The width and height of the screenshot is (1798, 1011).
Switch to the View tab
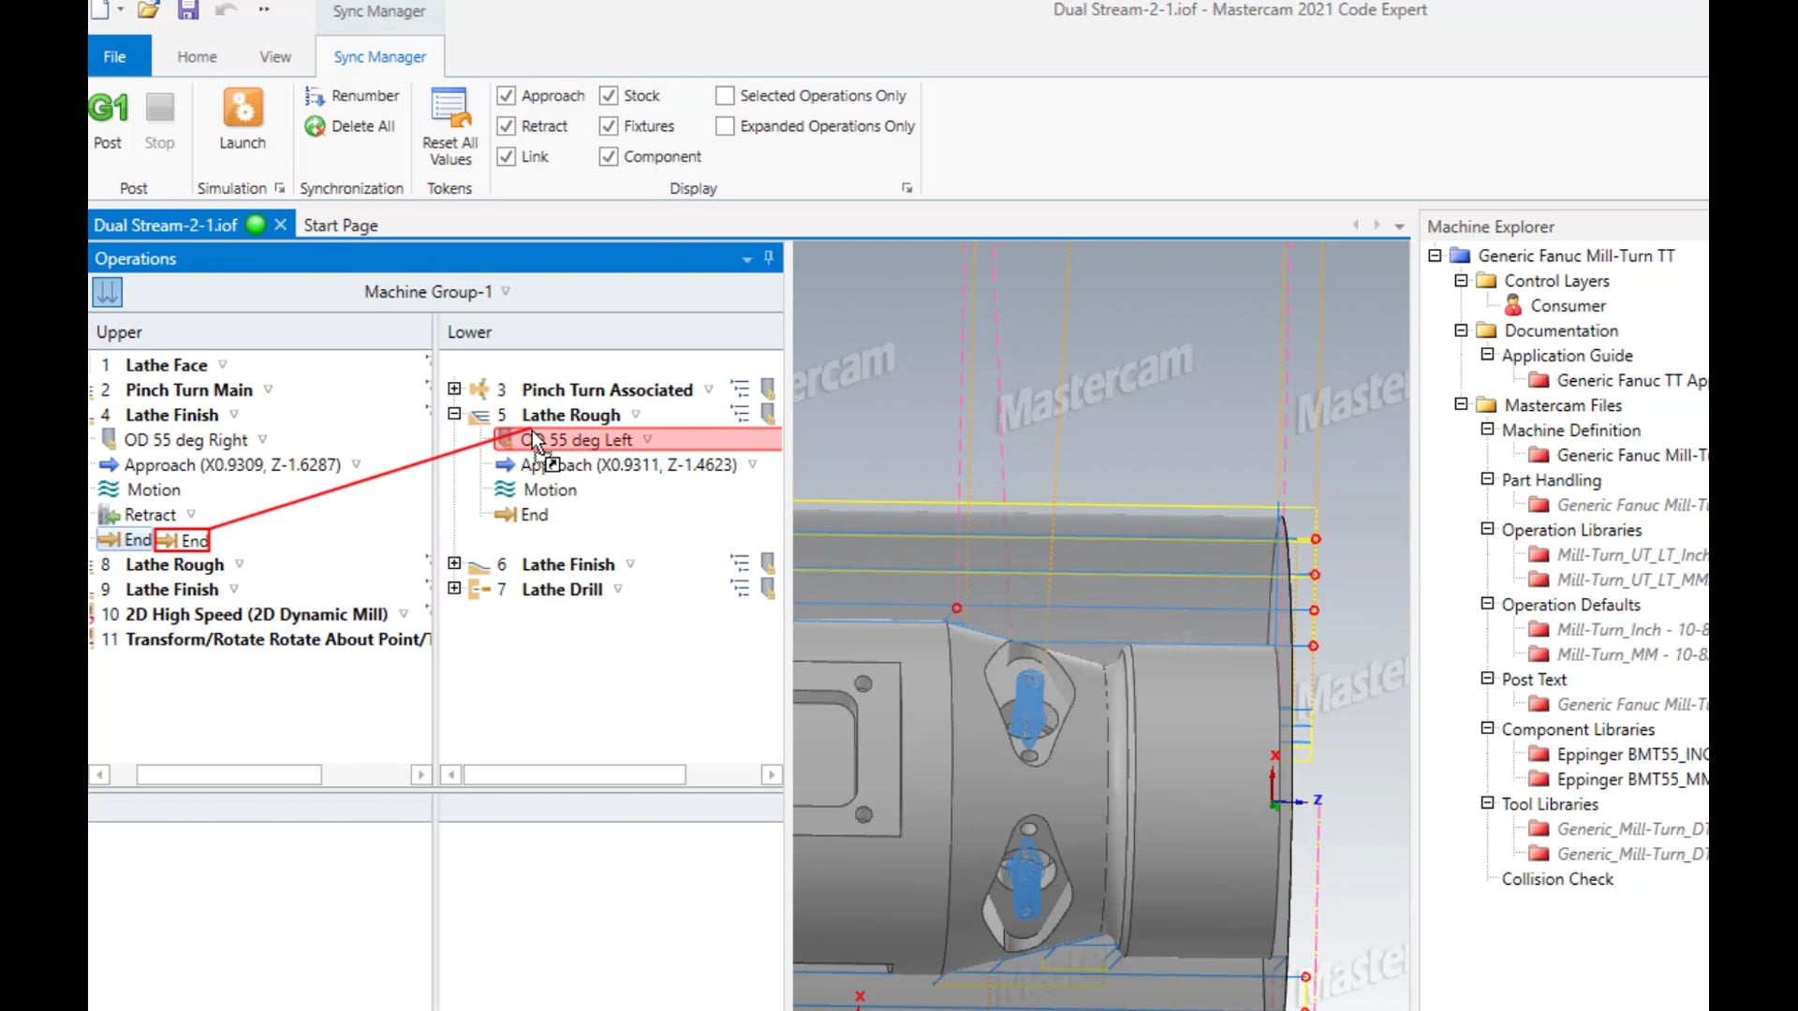pos(275,56)
